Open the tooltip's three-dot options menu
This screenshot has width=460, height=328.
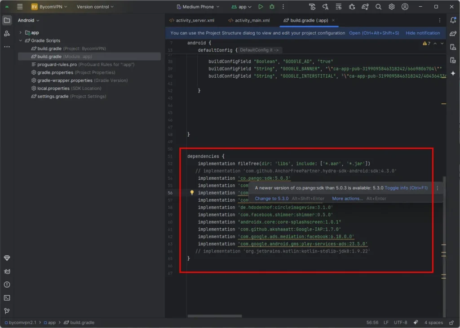tap(438, 188)
